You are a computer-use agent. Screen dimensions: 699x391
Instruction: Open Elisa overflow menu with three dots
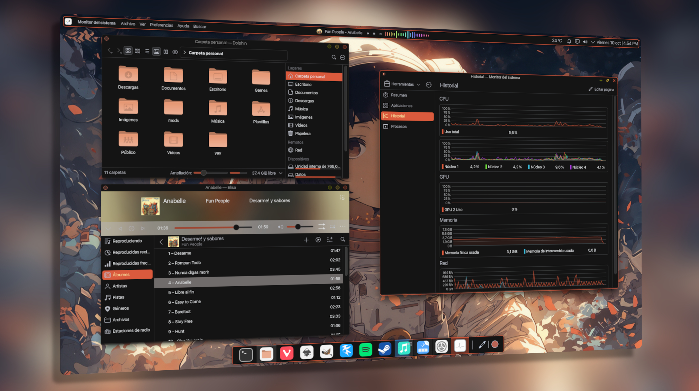click(x=343, y=226)
